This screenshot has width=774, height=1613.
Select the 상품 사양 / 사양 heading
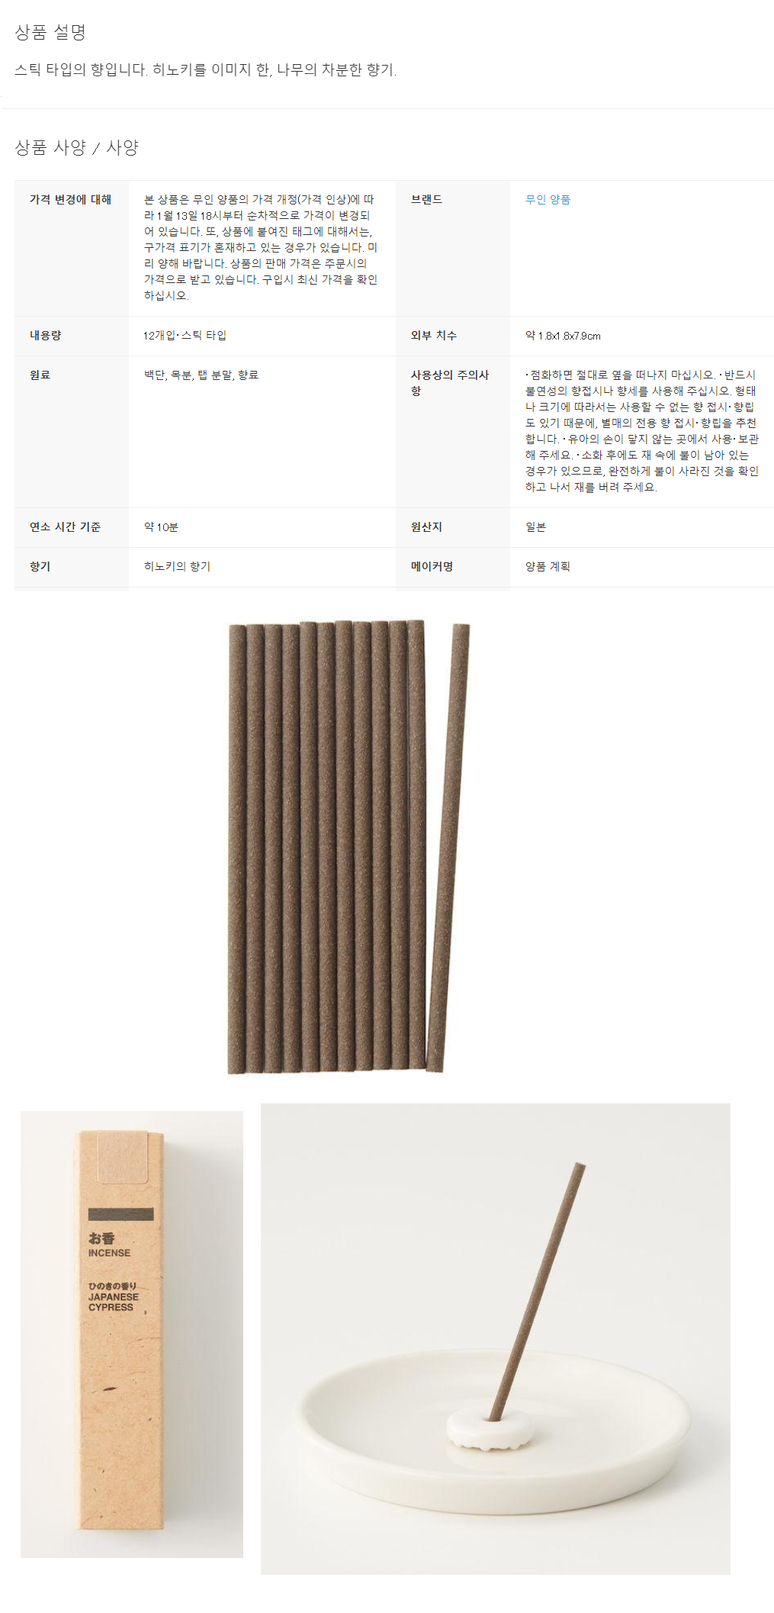coord(76,147)
